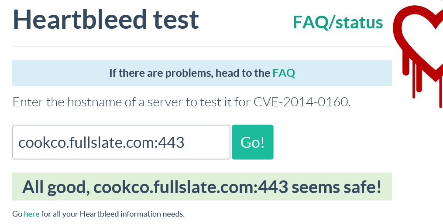Focus the hostname input field
Viewport: 443px width, 224px height.
pyautogui.click(x=121, y=142)
